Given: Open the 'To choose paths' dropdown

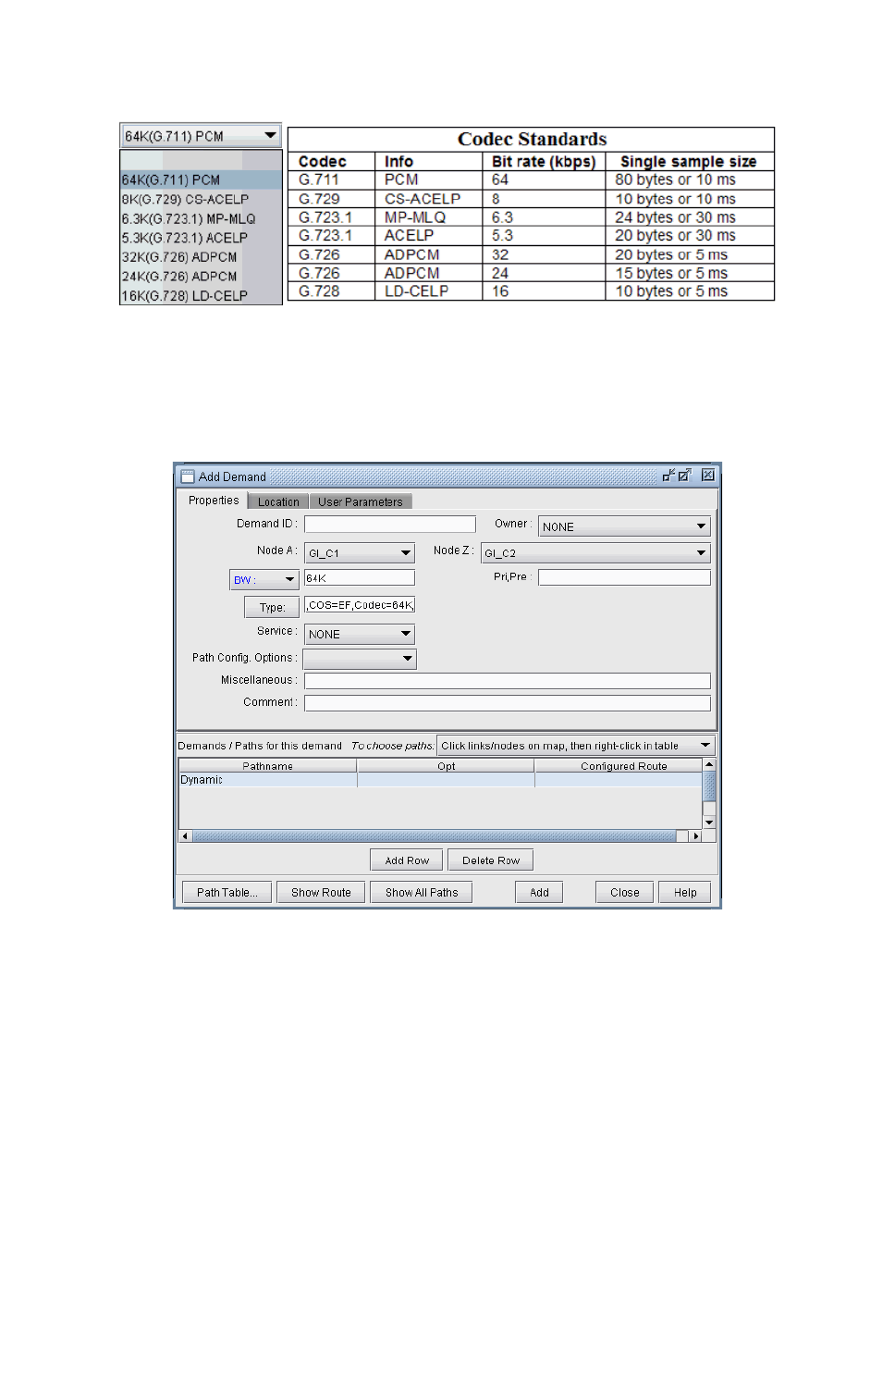Looking at the screenshot, I should tap(575, 746).
